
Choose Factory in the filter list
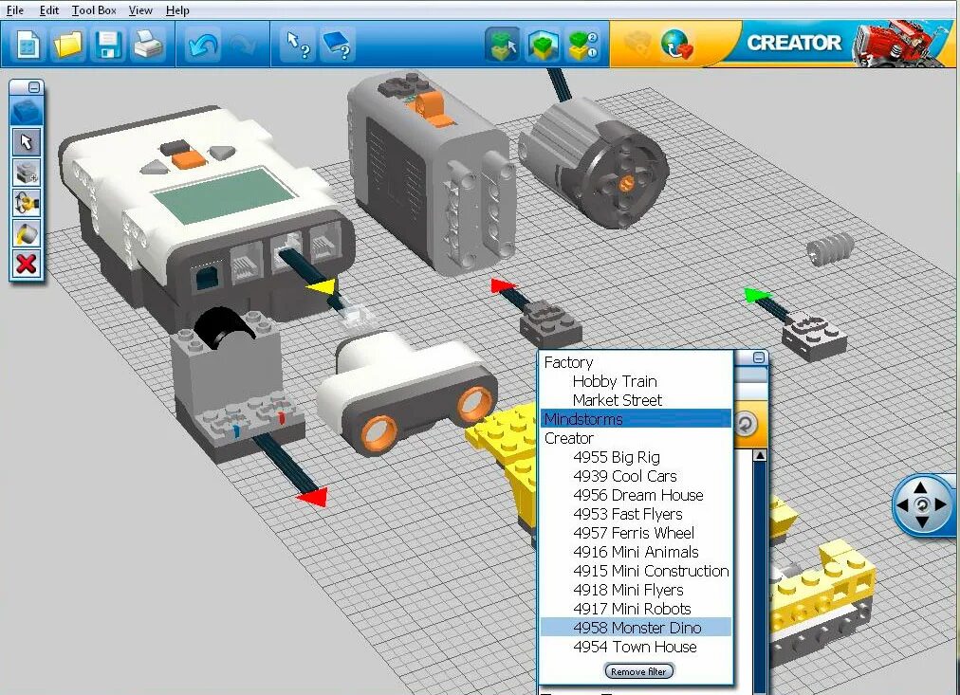(569, 362)
